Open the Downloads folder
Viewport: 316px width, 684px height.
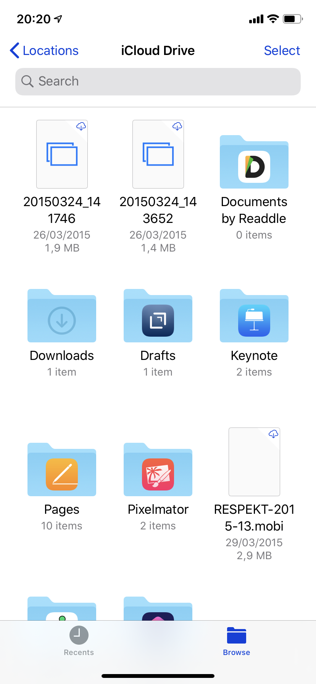[62, 316]
